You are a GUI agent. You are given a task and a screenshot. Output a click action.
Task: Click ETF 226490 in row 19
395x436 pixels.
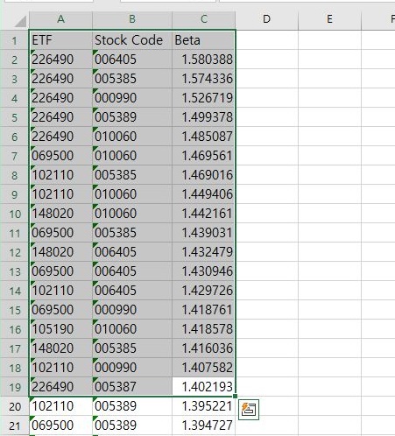[60, 387]
